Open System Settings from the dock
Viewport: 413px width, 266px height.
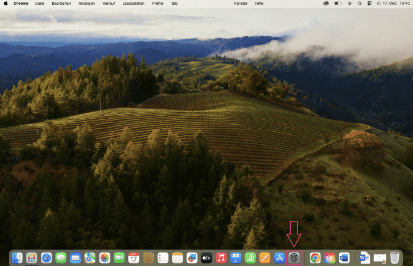pos(294,258)
